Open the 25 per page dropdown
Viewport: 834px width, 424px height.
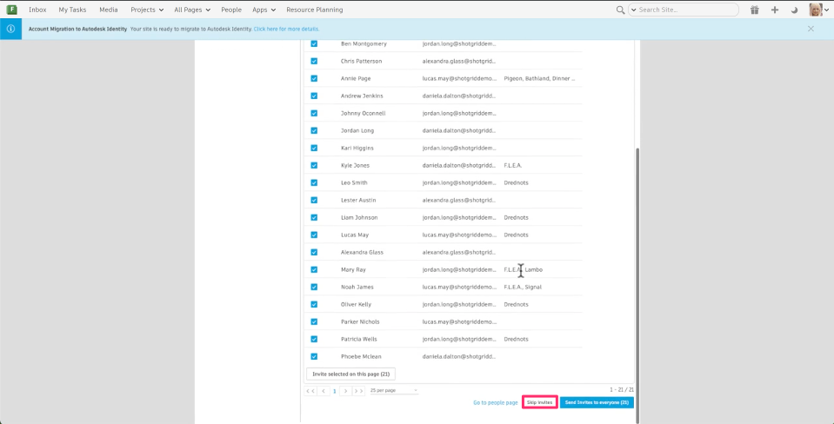(x=394, y=390)
